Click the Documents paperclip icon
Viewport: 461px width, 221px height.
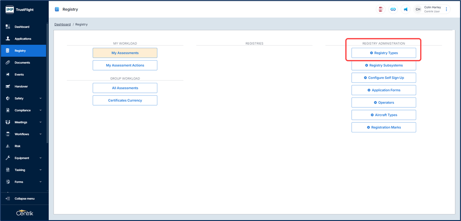(8, 63)
